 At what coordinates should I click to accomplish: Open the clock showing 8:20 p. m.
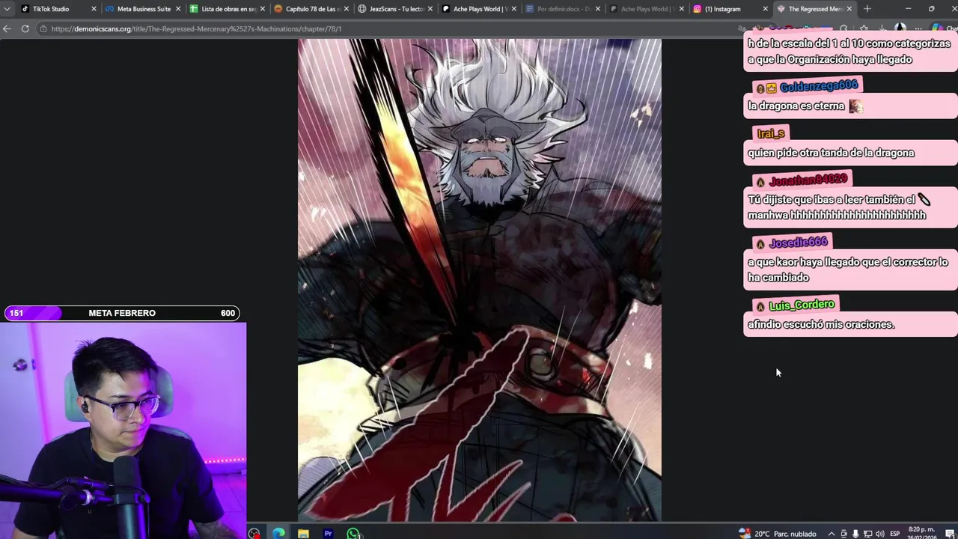[x=921, y=532]
